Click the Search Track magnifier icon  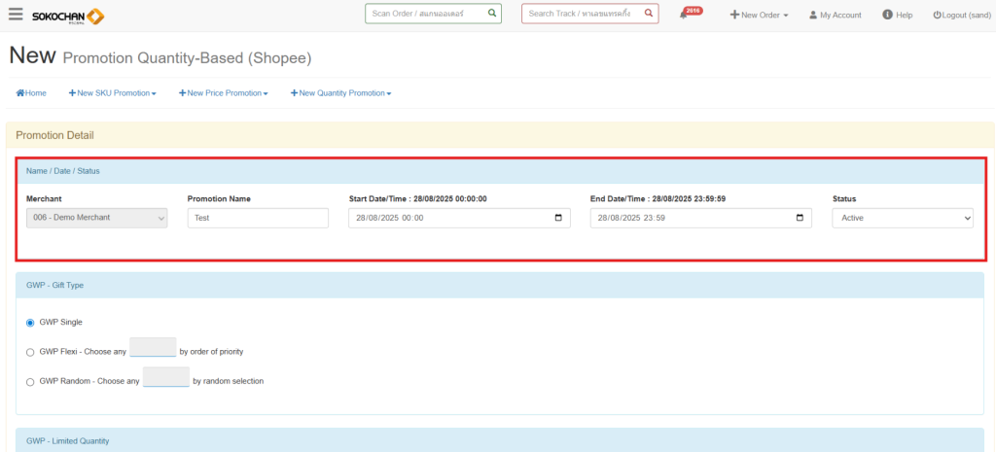[x=649, y=14]
